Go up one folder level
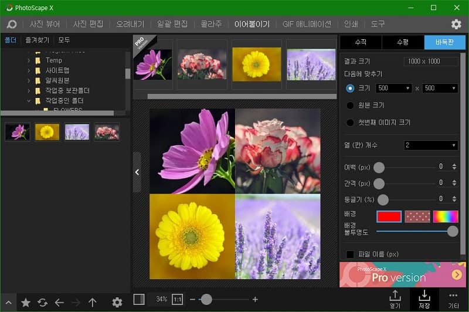Screen dimensions: 469x312 [93, 303]
